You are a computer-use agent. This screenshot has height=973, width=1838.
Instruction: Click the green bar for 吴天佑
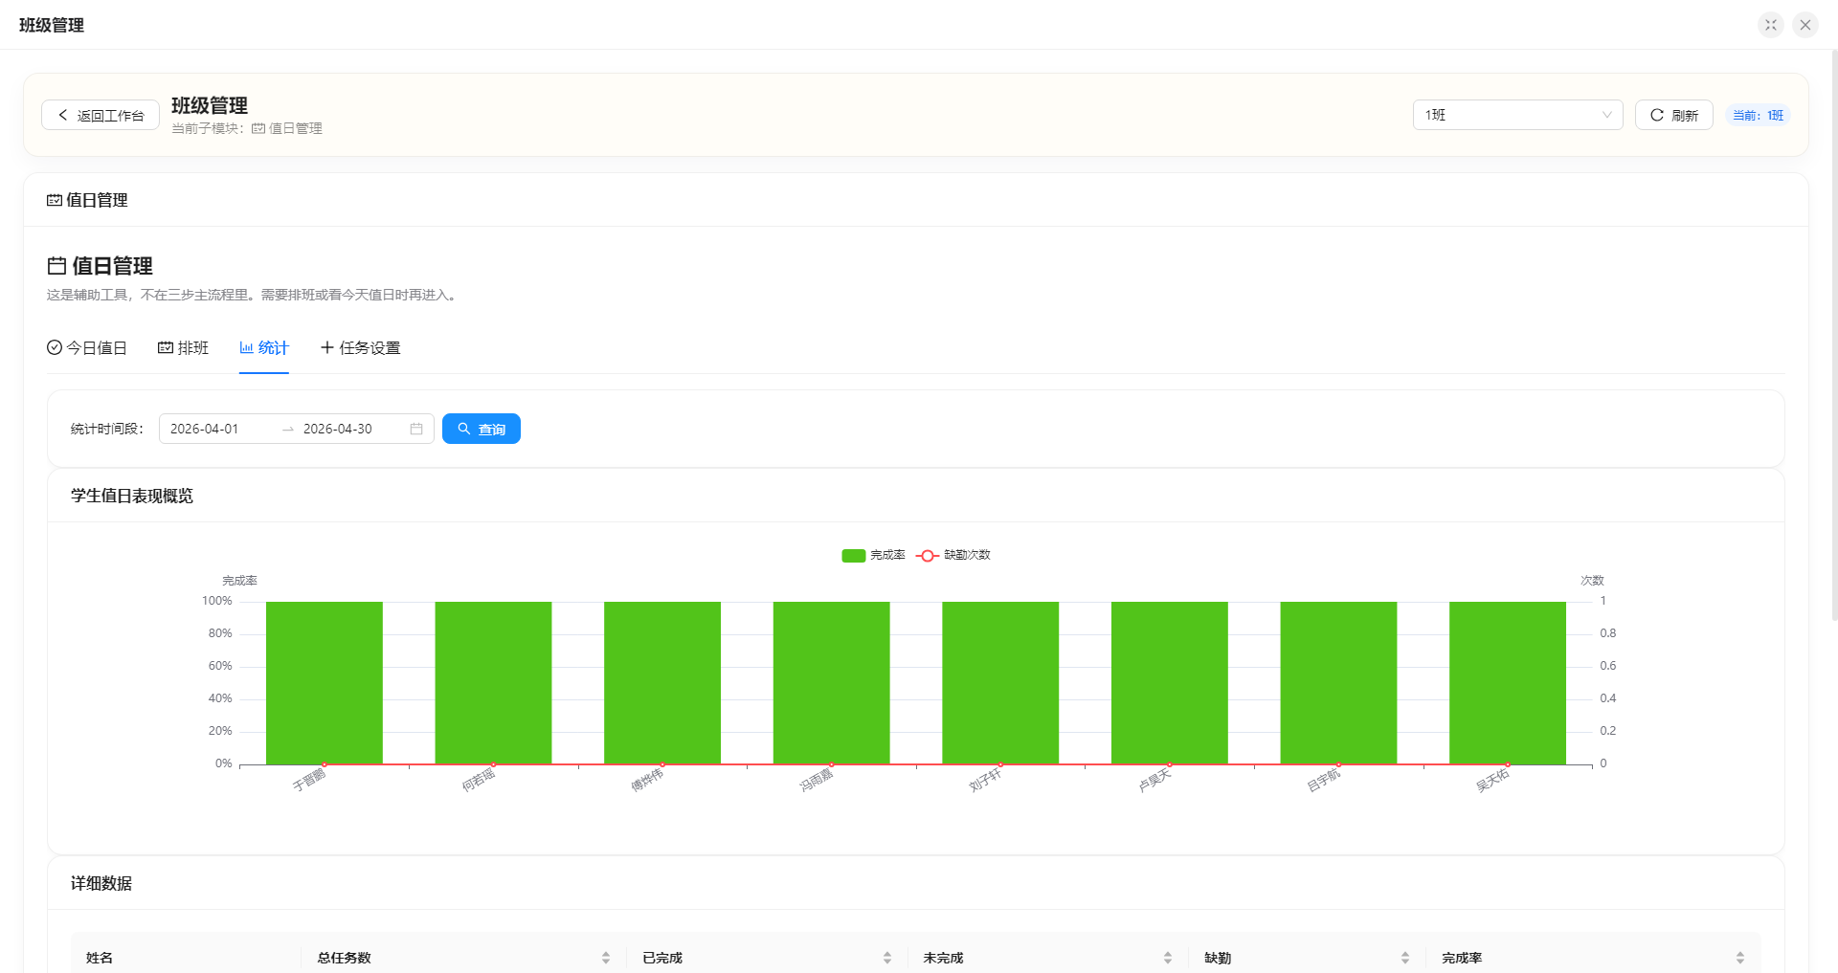click(x=1508, y=683)
